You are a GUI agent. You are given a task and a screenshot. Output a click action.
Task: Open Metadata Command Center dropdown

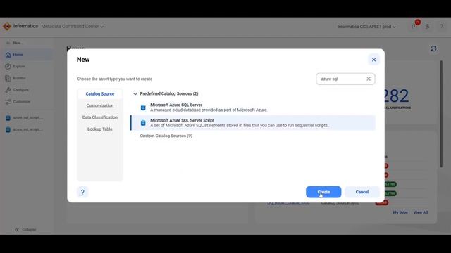[x=72, y=27]
